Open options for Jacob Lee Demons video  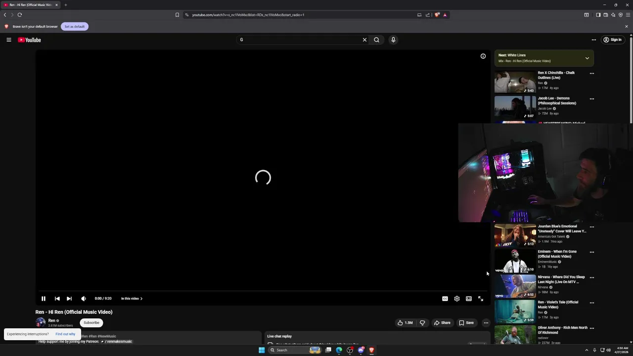(592, 99)
